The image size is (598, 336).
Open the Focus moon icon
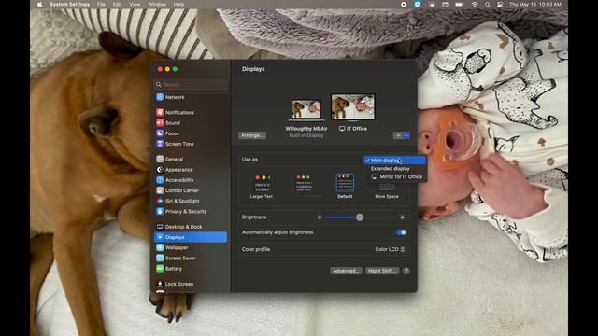(160, 133)
